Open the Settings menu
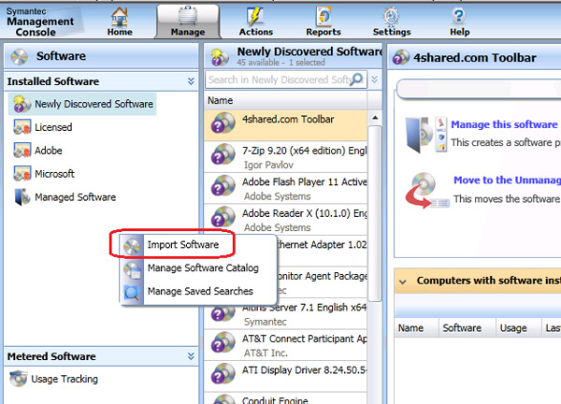The height and width of the screenshot is (404, 561). pos(392,22)
